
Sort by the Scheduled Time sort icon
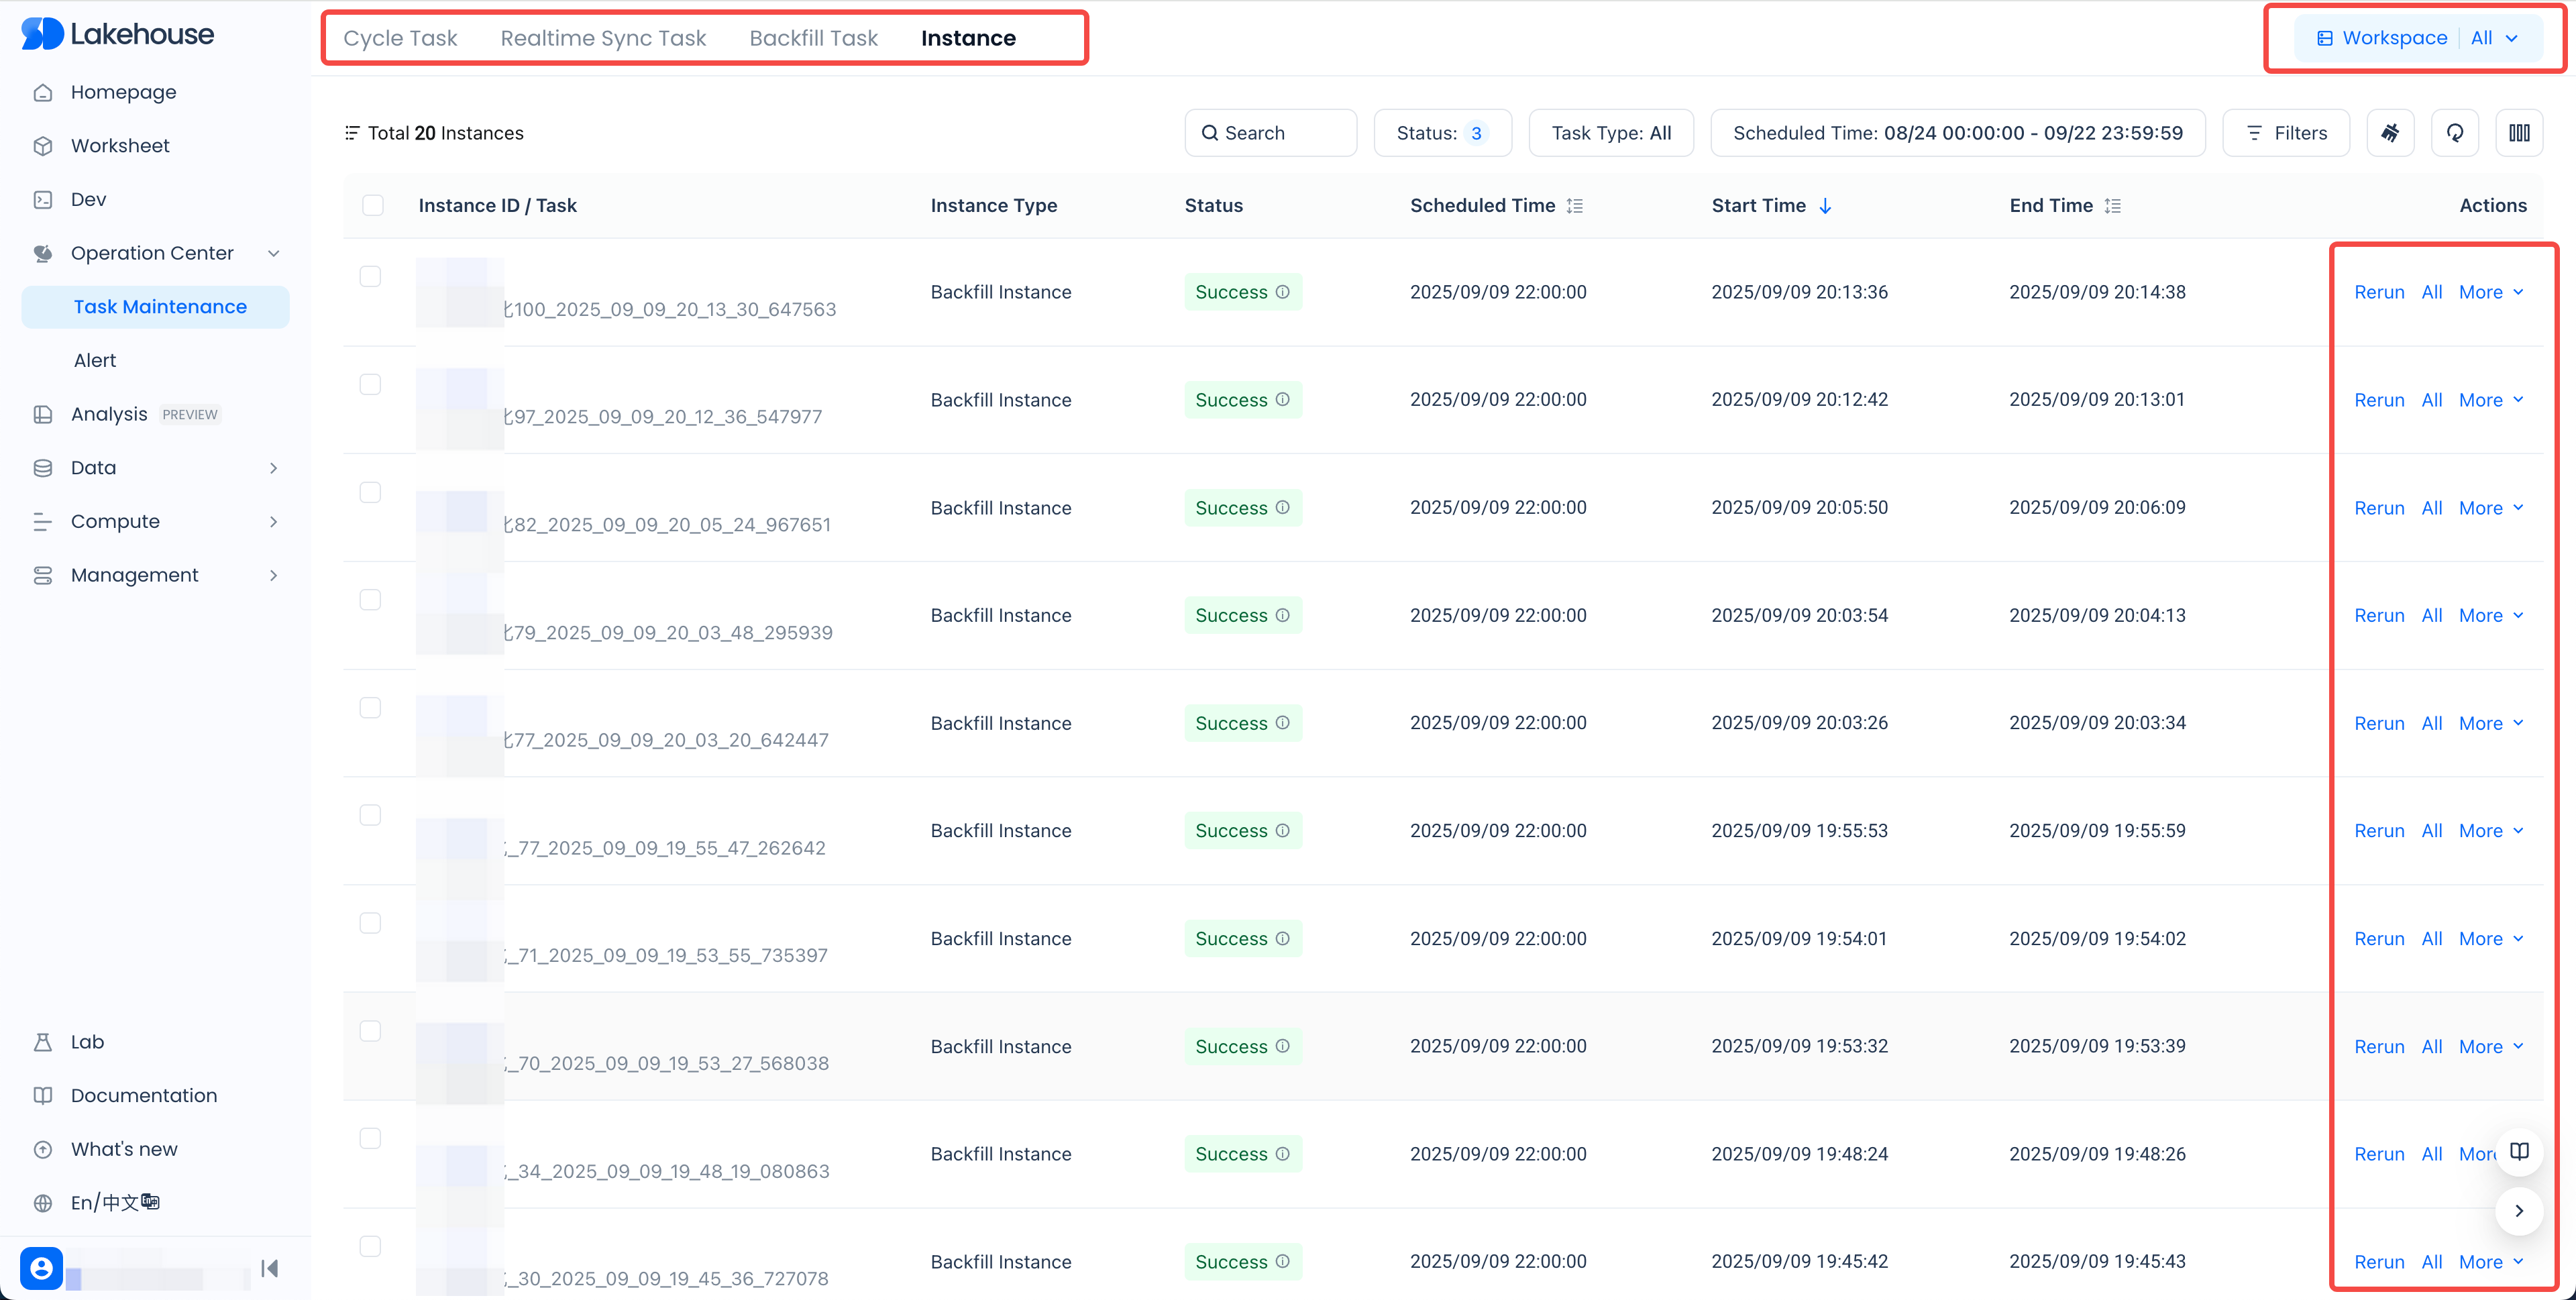coord(1575,206)
